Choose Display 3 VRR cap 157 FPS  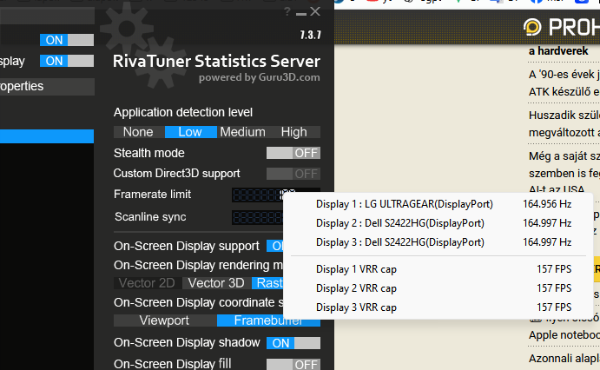click(443, 307)
